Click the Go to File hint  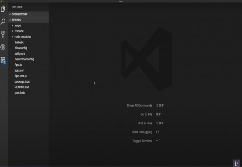point(146,114)
